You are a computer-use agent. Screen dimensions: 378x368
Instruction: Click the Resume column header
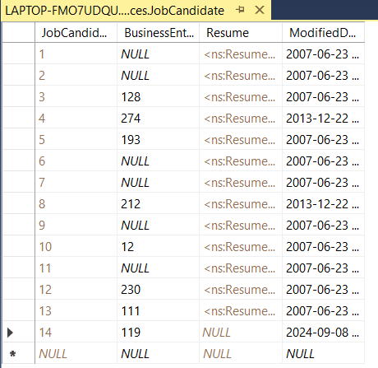point(241,33)
